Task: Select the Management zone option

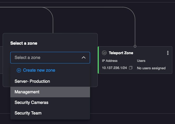Action: (x=27, y=92)
